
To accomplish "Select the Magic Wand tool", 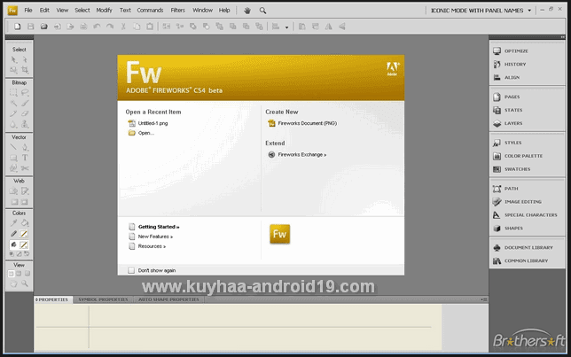I will point(14,104).
